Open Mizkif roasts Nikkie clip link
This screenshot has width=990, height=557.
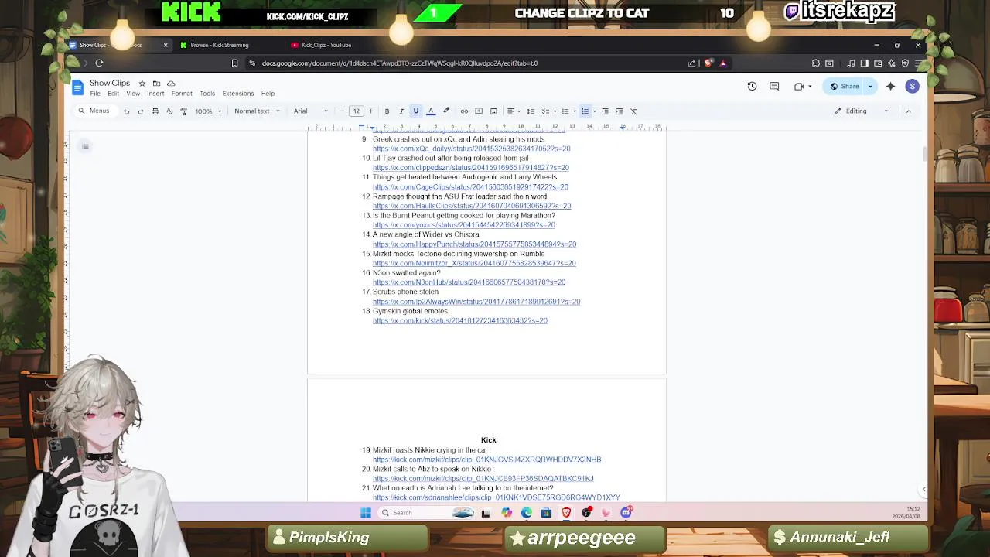(x=486, y=460)
